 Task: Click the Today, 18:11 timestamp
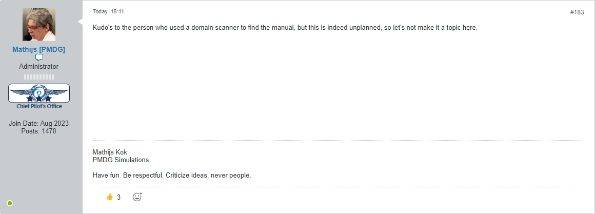(108, 11)
